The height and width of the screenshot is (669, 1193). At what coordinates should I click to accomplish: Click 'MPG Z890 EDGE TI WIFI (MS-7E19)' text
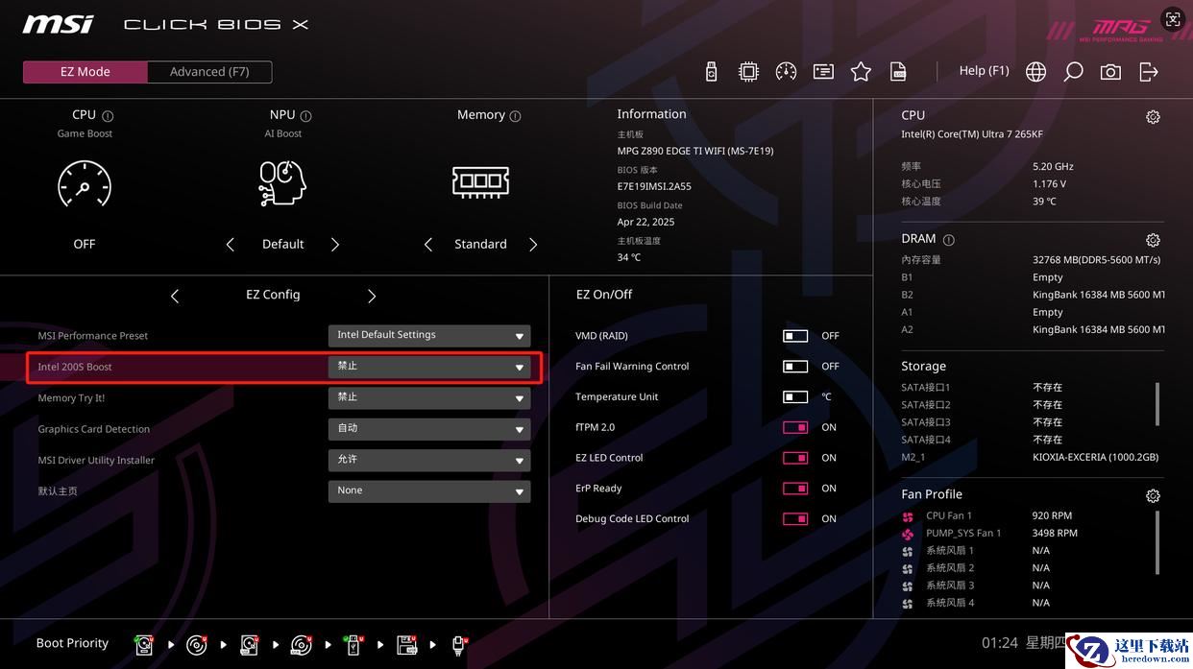[x=694, y=152]
